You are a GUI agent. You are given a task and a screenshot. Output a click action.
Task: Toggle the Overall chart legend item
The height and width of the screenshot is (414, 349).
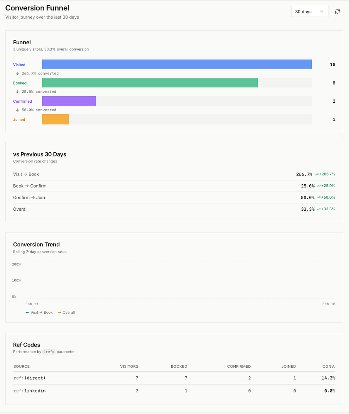(x=67, y=312)
